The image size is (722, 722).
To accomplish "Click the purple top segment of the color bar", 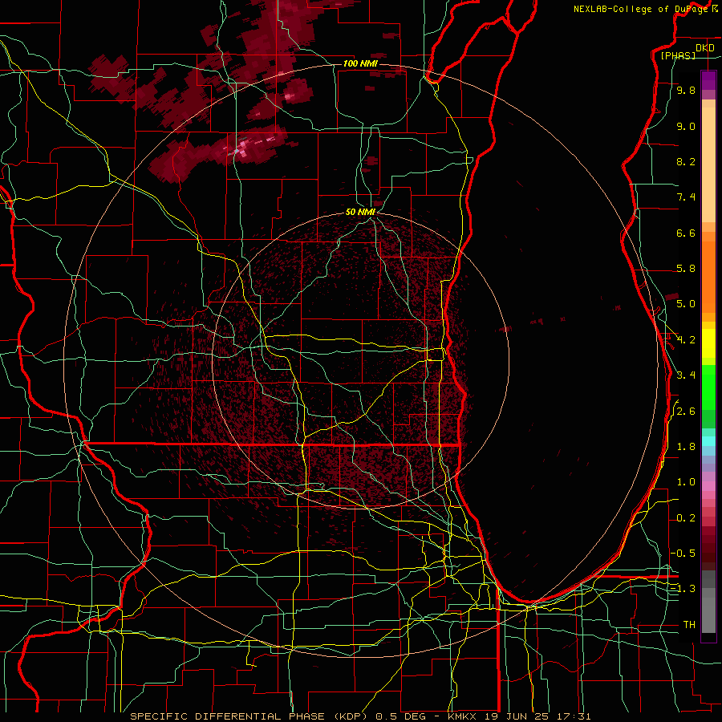I will click(708, 80).
